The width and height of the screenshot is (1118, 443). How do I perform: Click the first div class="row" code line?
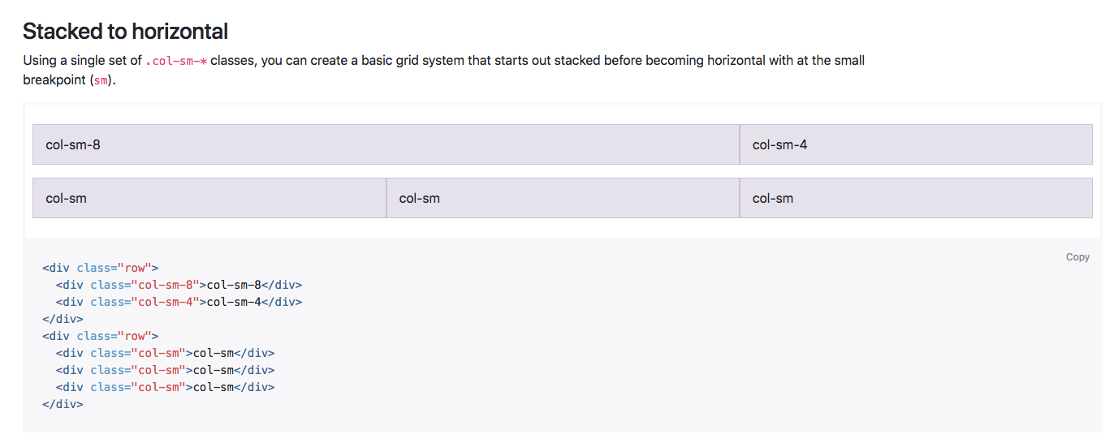[100, 268]
